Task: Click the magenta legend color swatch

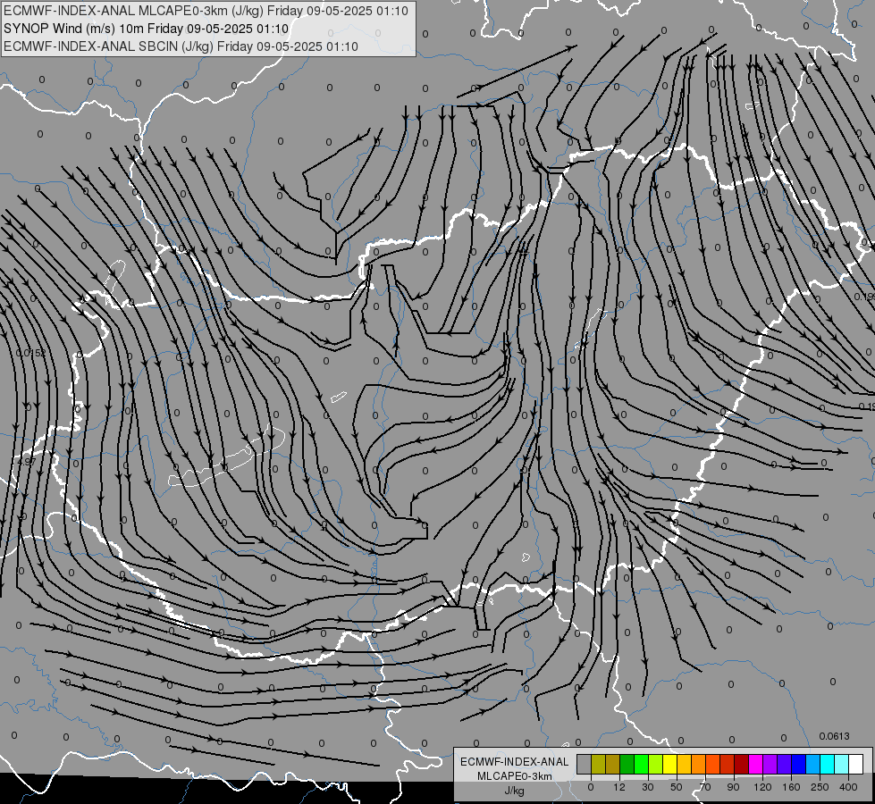Action: click(755, 764)
